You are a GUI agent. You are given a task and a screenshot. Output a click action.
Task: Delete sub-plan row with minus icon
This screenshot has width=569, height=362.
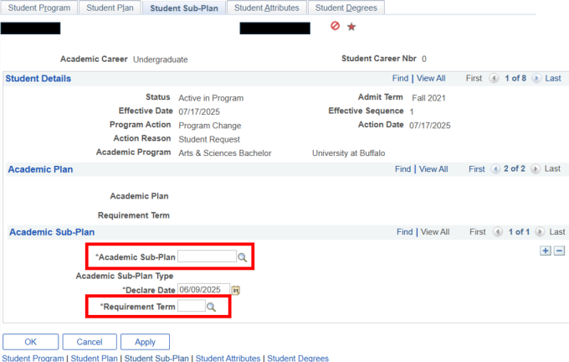click(x=559, y=251)
